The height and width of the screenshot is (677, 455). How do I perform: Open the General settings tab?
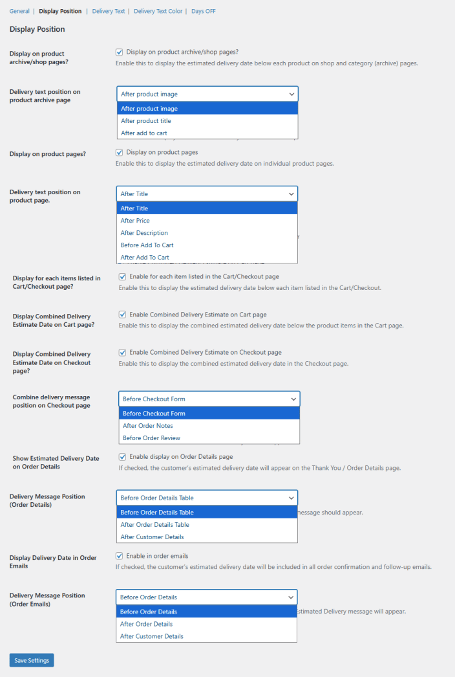tap(19, 11)
